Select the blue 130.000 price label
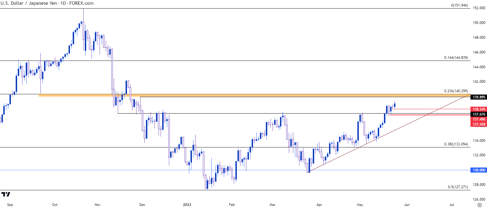 click(x=479, y=170)
